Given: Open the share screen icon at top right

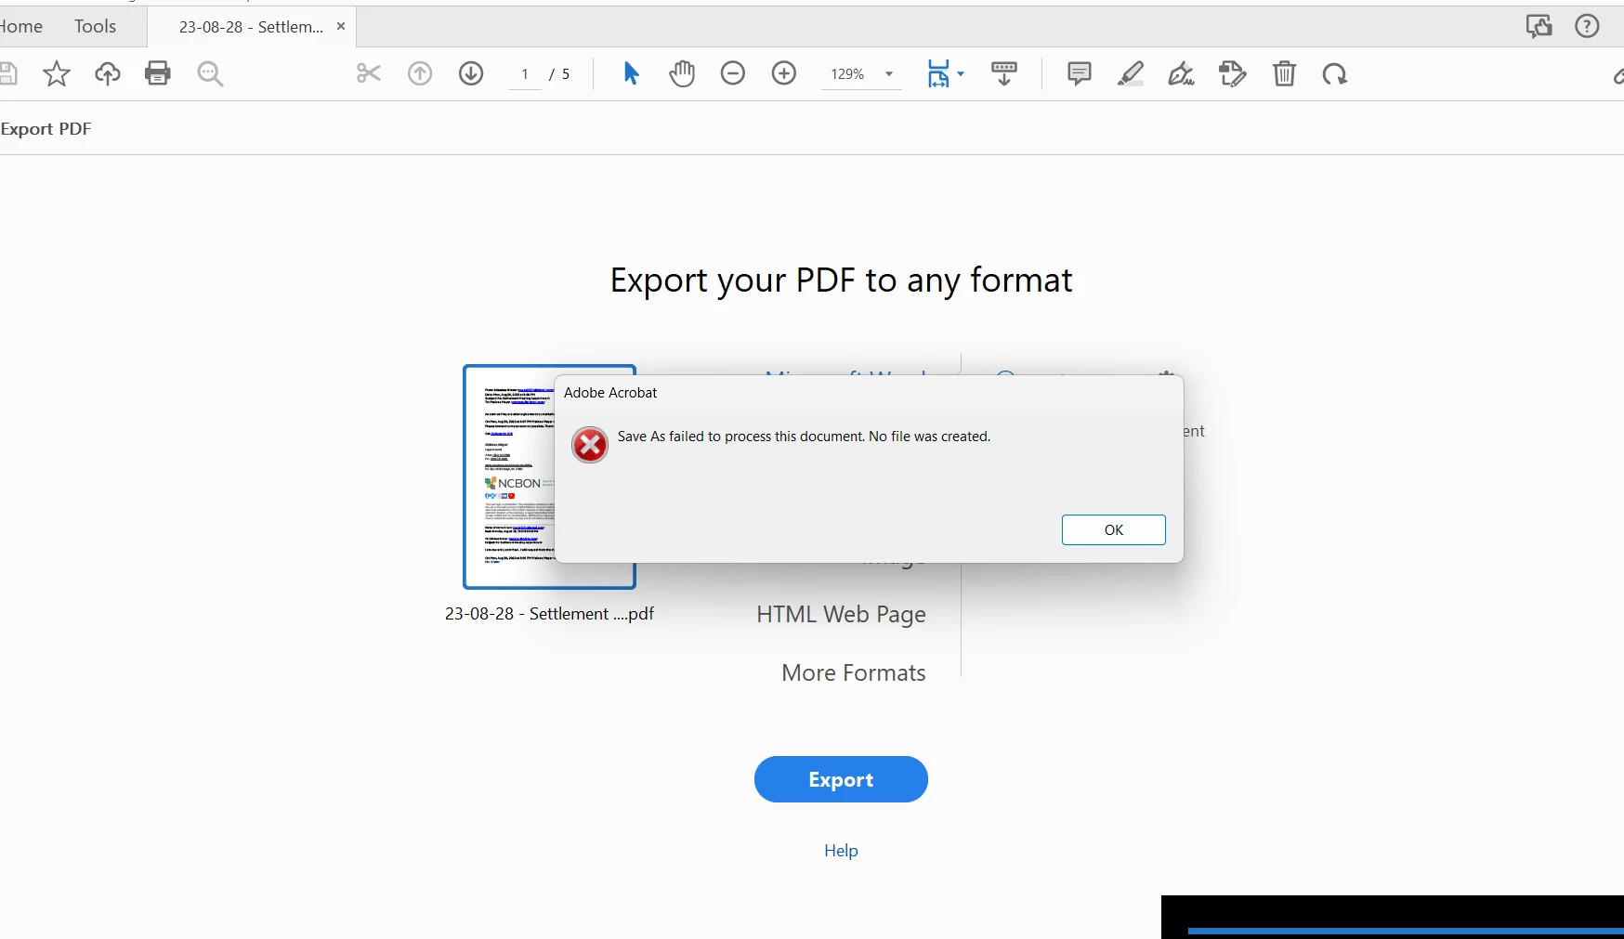Looking at the screenshot, I should (1539, 26).
